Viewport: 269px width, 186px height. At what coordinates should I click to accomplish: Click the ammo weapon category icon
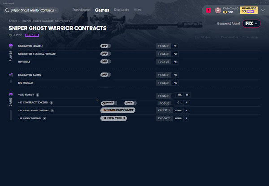click(x=10, y=75)
